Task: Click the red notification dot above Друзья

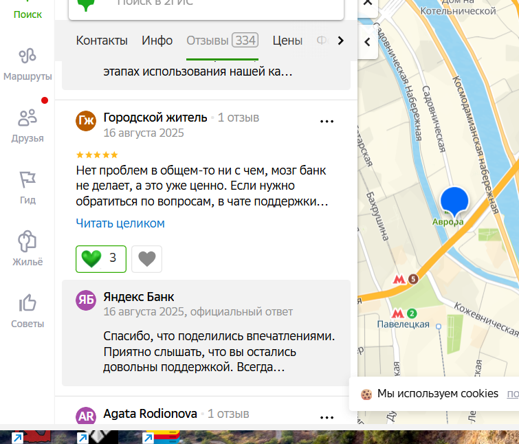Action: 45,100
